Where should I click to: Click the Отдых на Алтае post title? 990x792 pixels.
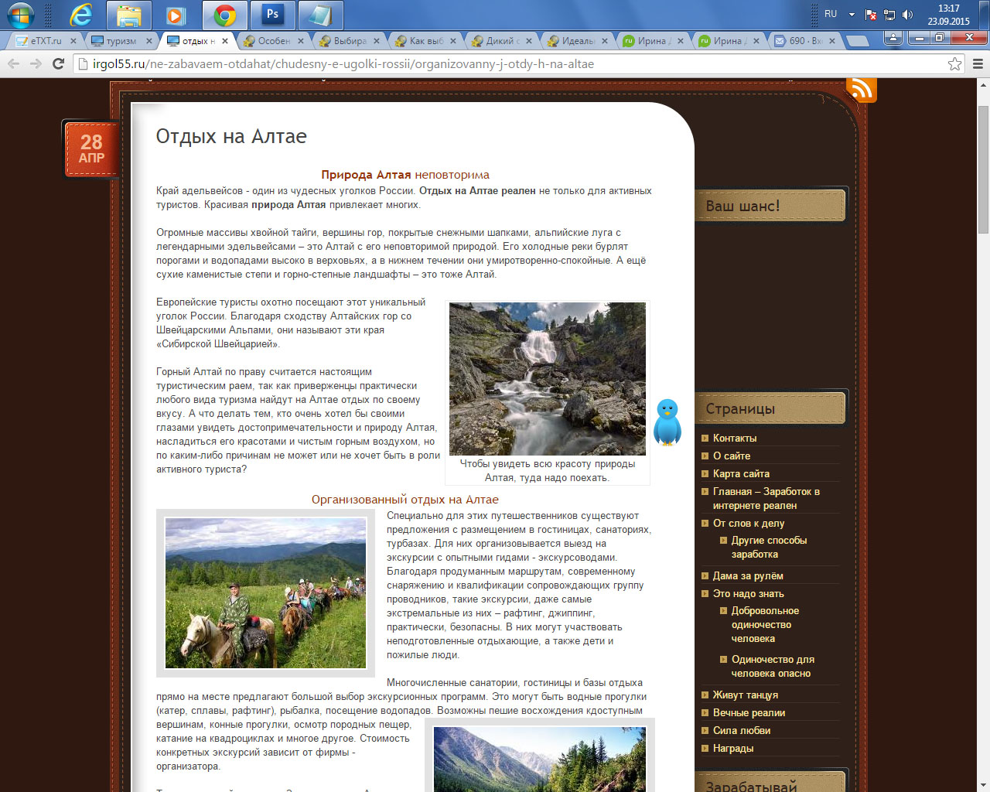231,136
